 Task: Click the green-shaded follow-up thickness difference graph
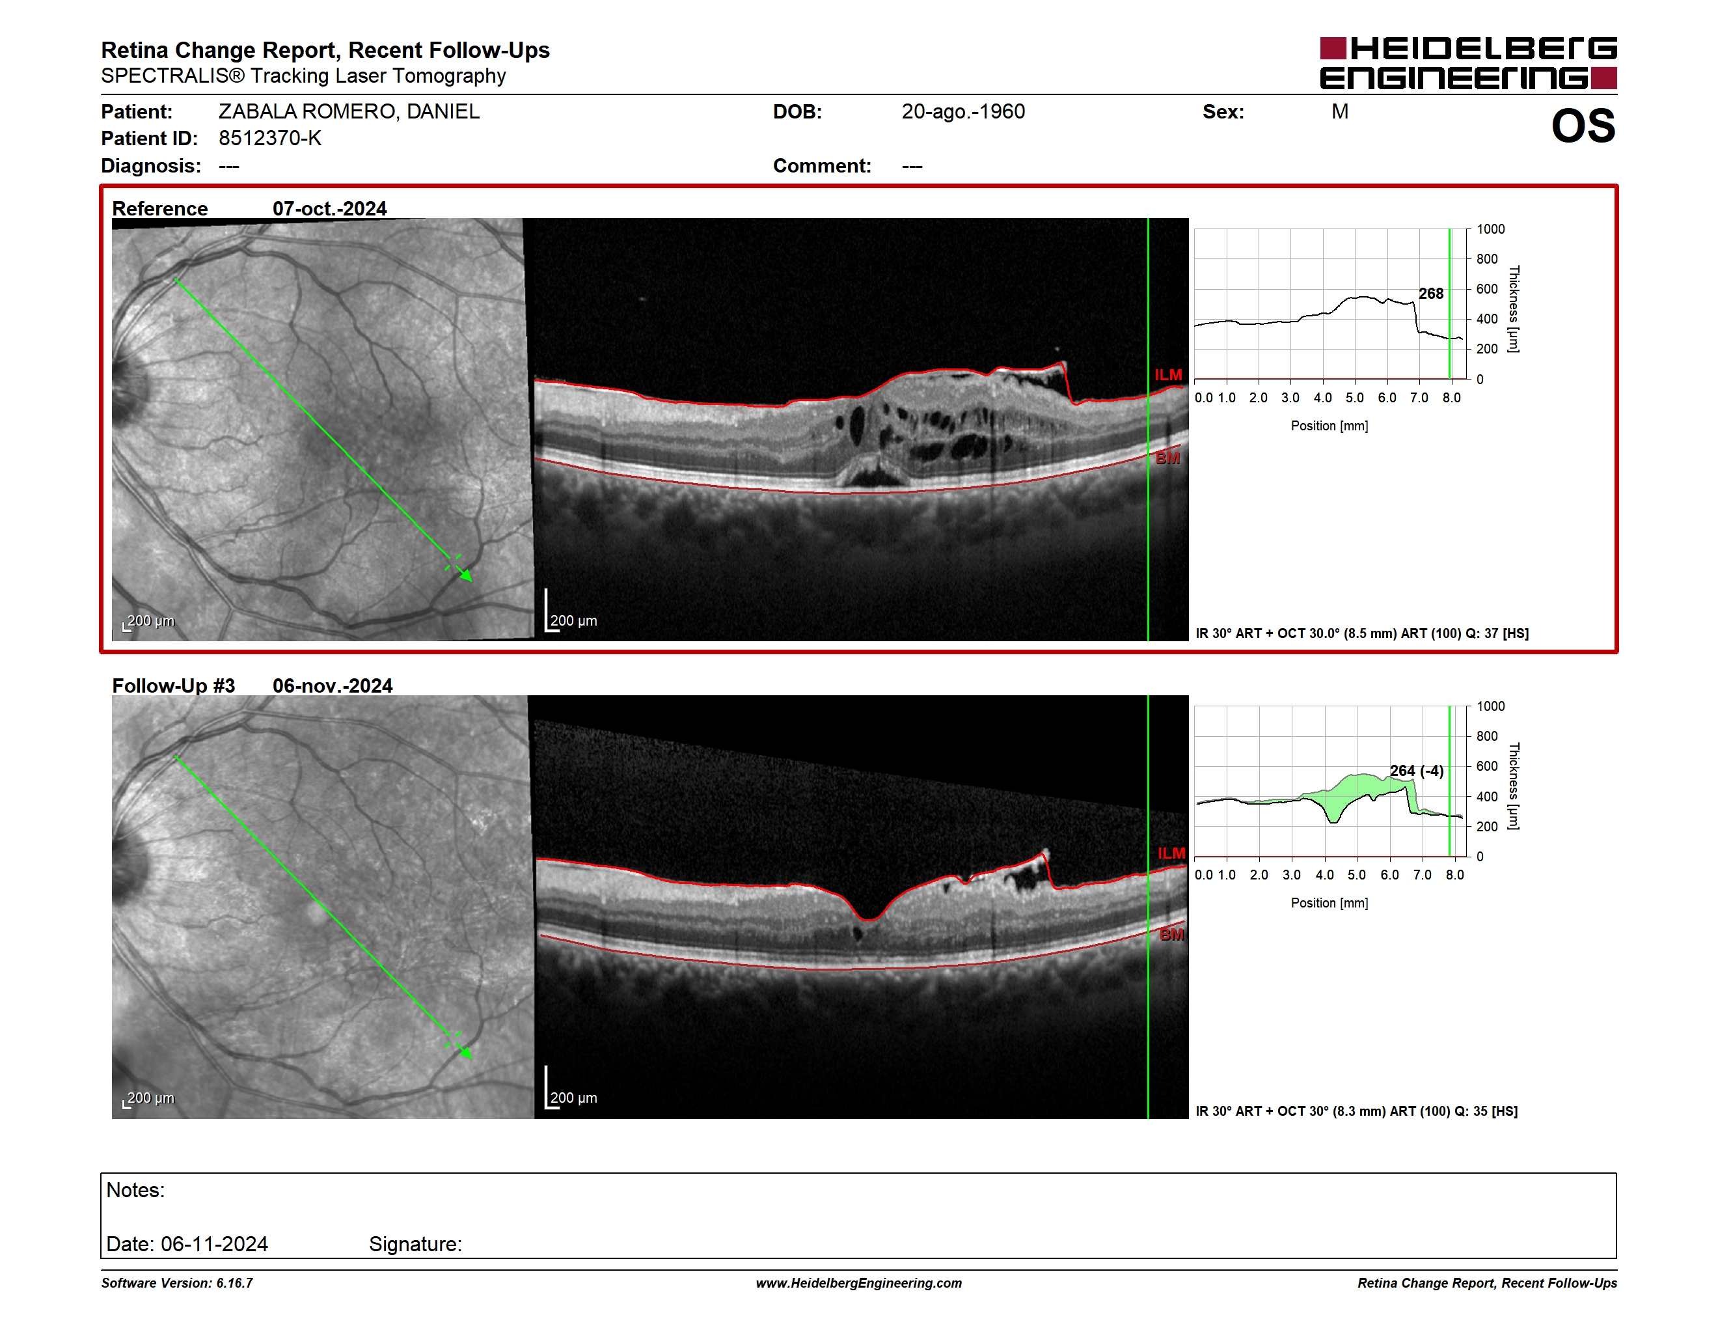(1331, 781)
